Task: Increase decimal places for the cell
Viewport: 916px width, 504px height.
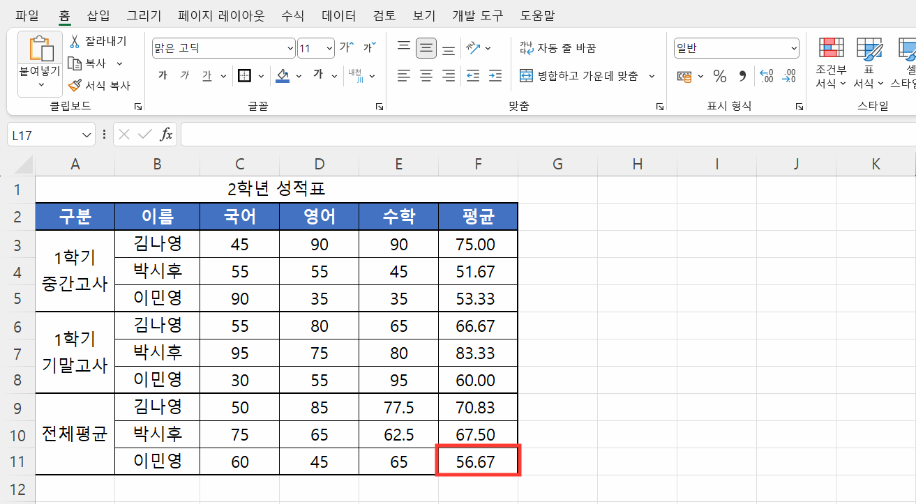Action: [x=767, y=77]
